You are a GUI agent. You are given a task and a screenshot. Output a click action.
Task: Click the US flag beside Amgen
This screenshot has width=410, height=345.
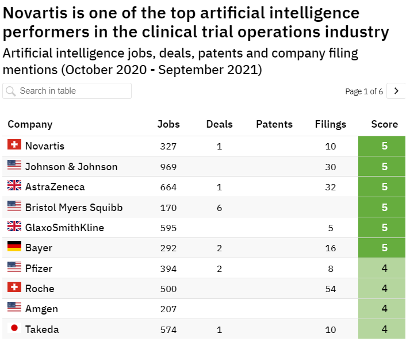14,307
